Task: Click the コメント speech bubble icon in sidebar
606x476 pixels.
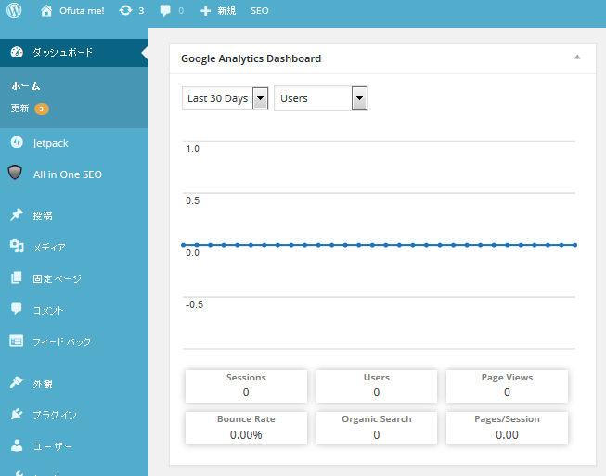Action: (16, 309)
